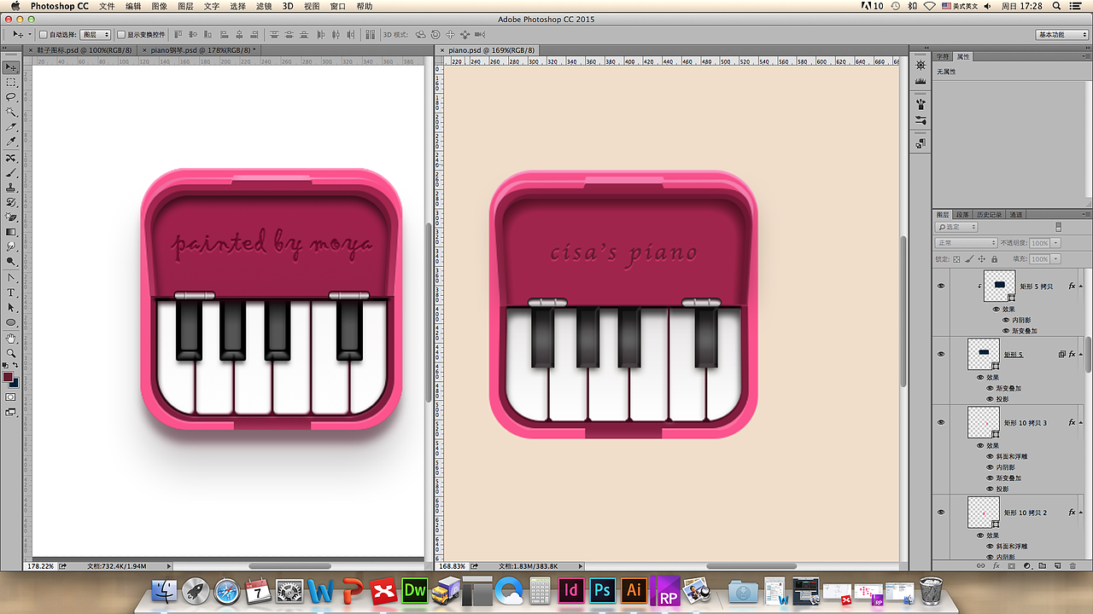Hide the 矩形 5 layer

pyautogui.click(x=941, y=353)
